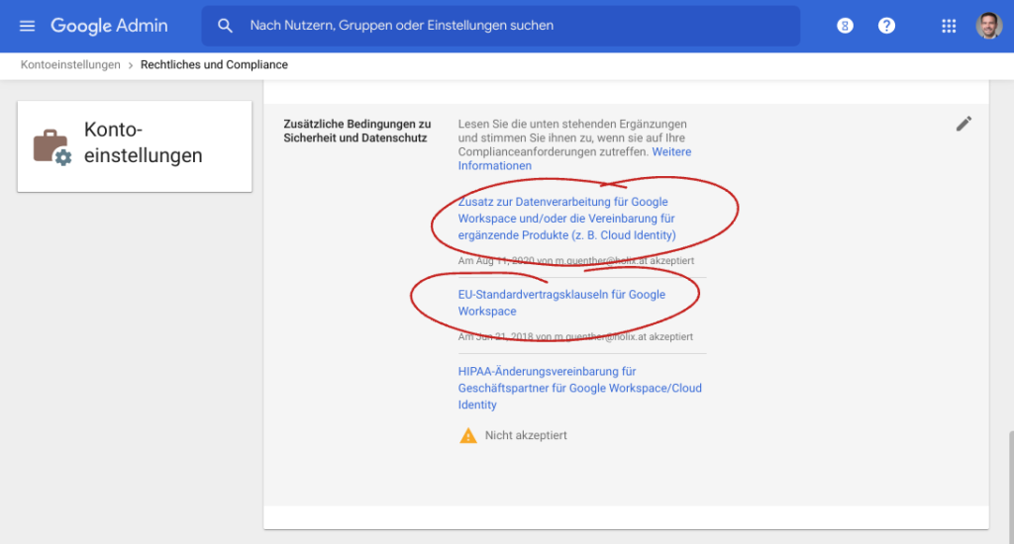The image size is (1014, 544).
Task: Click the orange warning icon by Nicht akzeptiert
Action: click(468, 435)
